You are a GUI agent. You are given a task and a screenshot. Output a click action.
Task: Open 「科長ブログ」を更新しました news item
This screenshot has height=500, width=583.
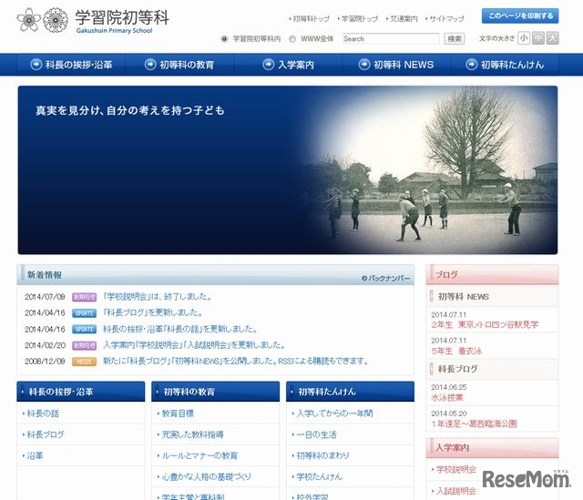153,312
